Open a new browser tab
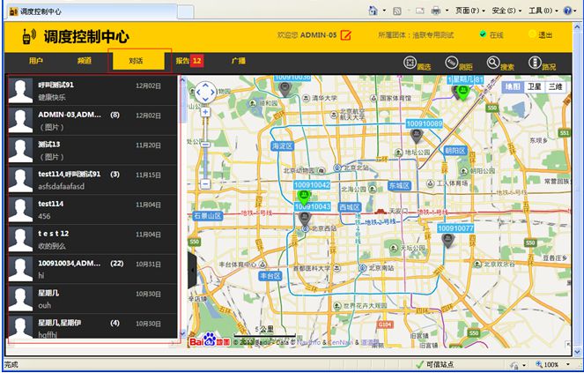The width and height of the screenshot is (584, 373). [x=185, y=12]
